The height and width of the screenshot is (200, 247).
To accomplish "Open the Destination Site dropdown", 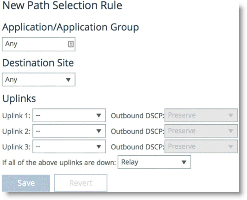I will tap(38, 80).
